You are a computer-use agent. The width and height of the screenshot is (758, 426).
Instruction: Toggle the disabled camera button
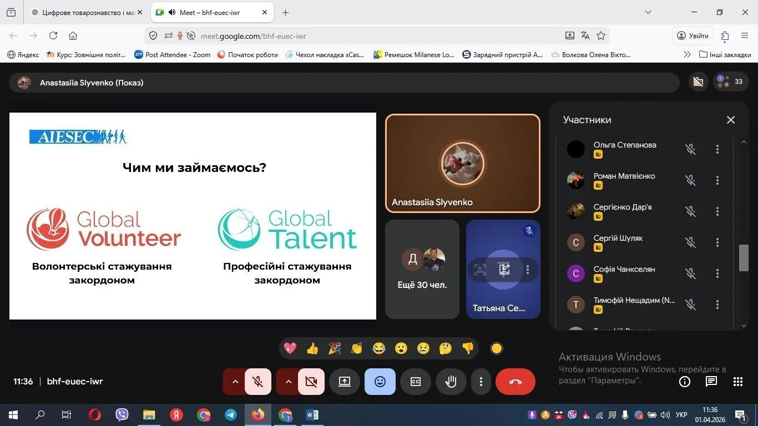pos(311,382)
